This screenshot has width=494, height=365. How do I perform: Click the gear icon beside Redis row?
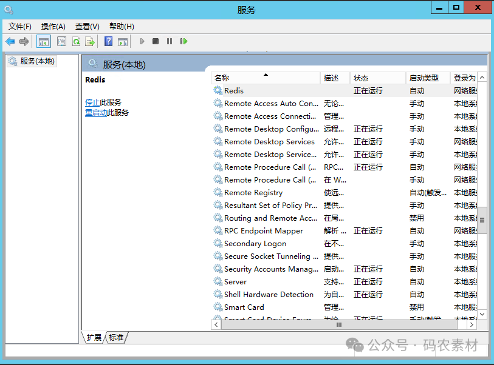coord(218,90)
